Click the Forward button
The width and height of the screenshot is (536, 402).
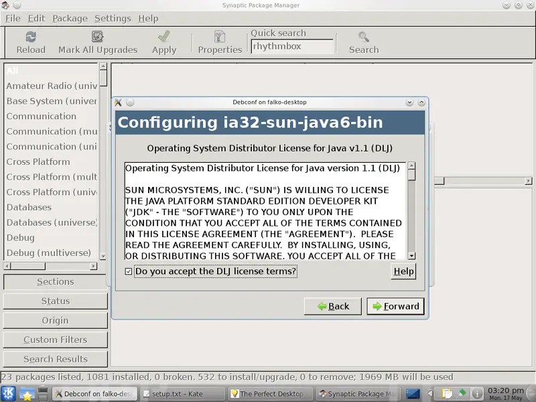pyautogui.click(x=395, y=306)
